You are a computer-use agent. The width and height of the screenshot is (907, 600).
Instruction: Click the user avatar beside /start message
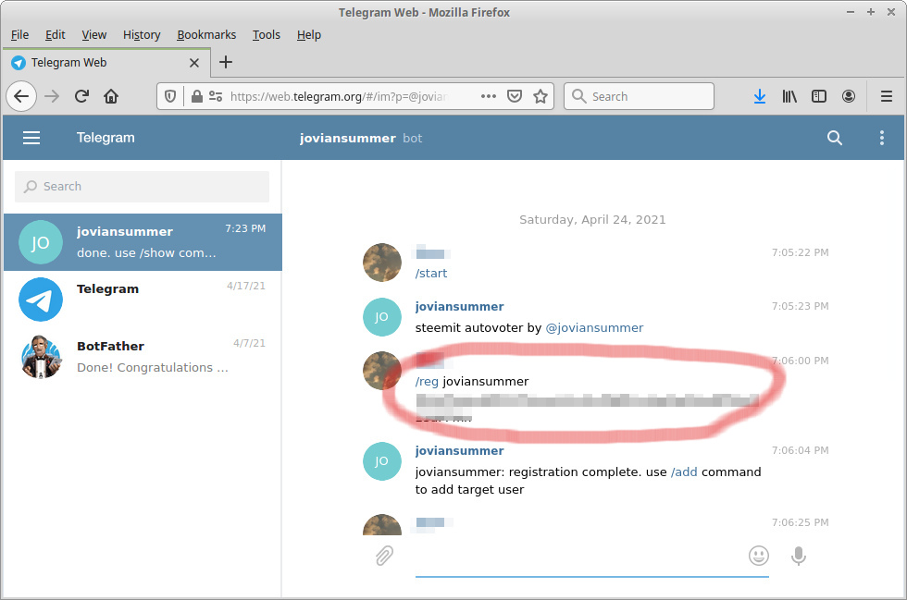pyautogui.click(x=381, y=263)
